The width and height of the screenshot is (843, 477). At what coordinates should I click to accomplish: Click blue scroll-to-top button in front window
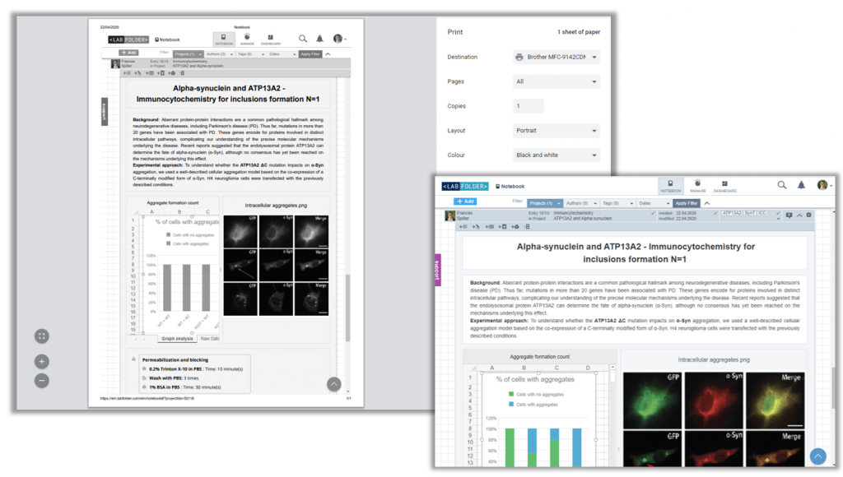pyautogui.click(x=817, y=456)
